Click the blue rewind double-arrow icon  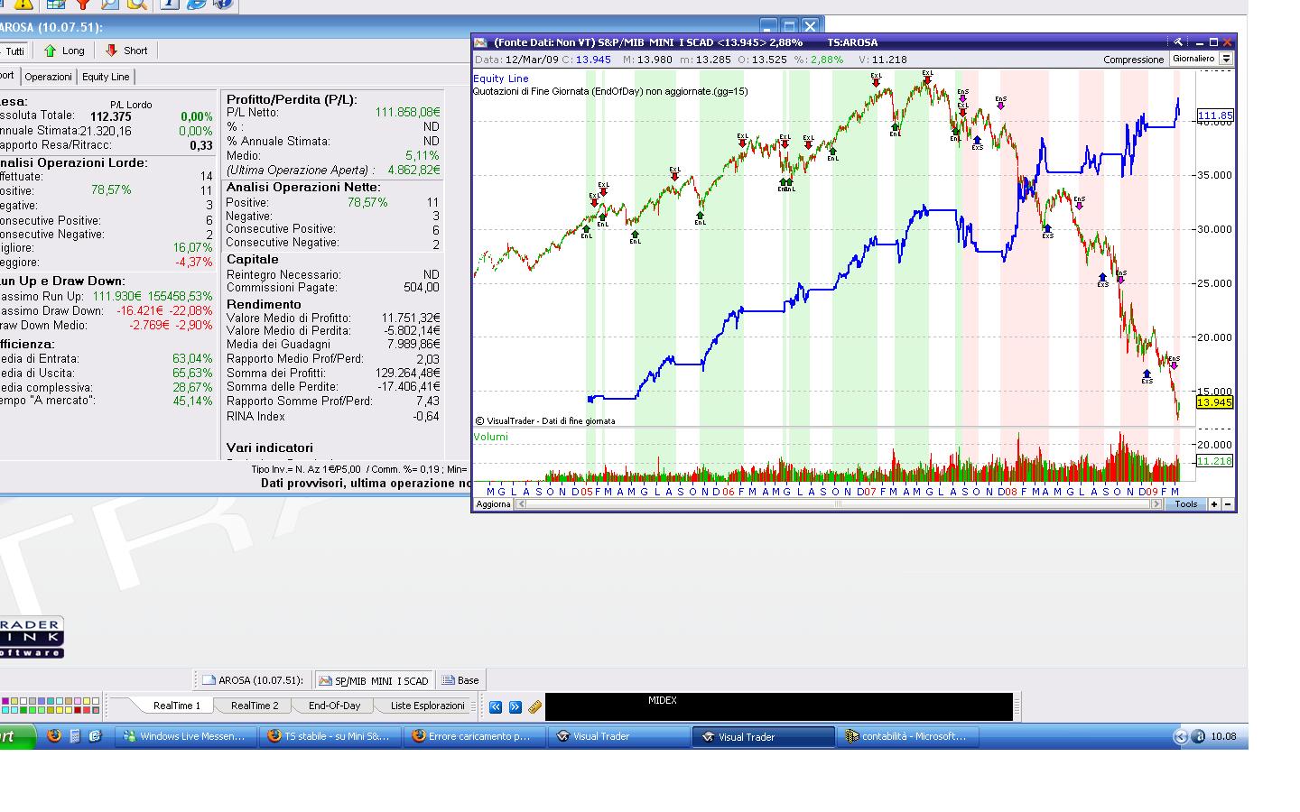click(496, 706)
